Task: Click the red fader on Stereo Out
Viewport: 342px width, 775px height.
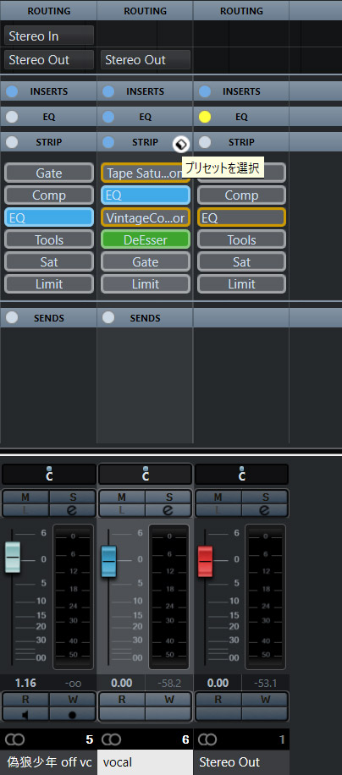Action: point(205,561)
